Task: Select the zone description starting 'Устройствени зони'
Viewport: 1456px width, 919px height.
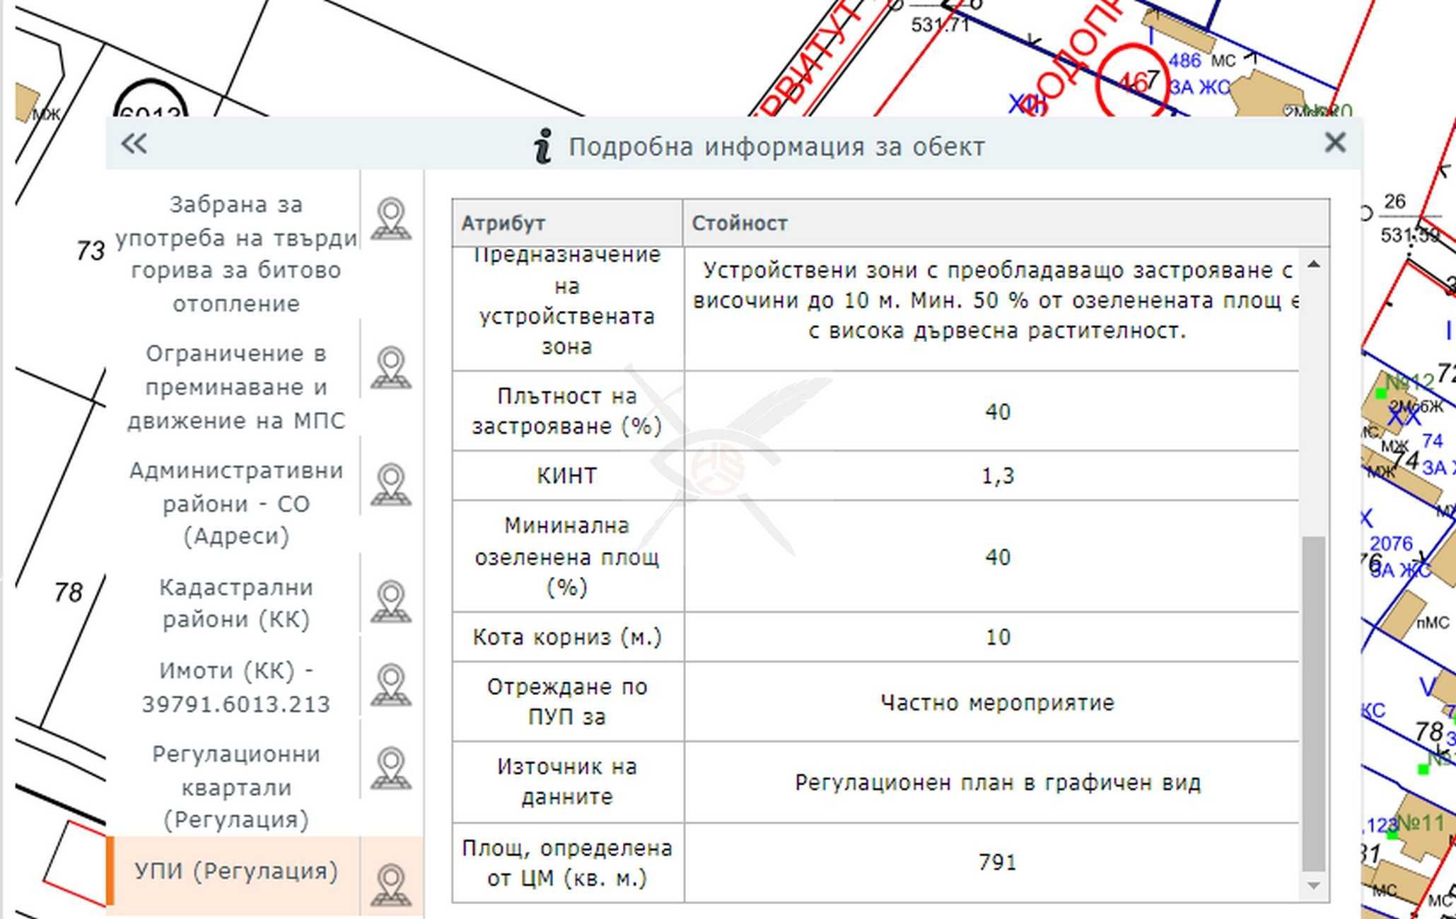Action: click(x=996, y=300)
